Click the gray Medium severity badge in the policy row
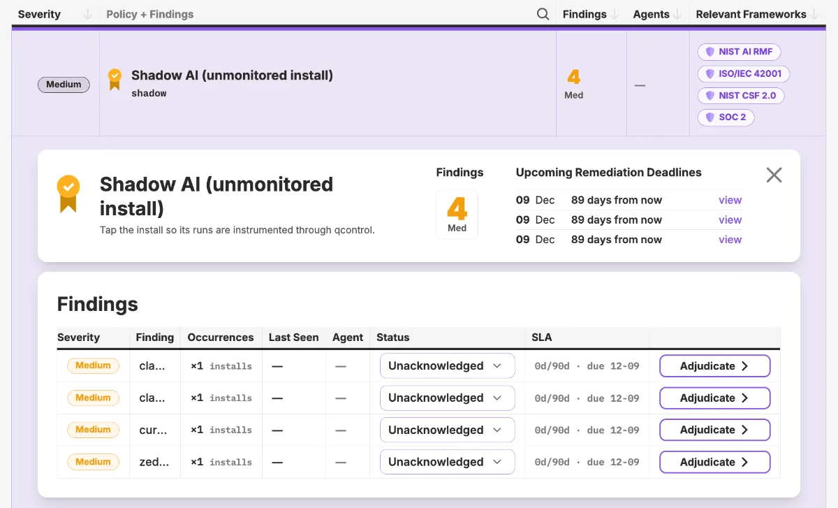This screenshot has height=508, width=838. [x=64, y=85]
